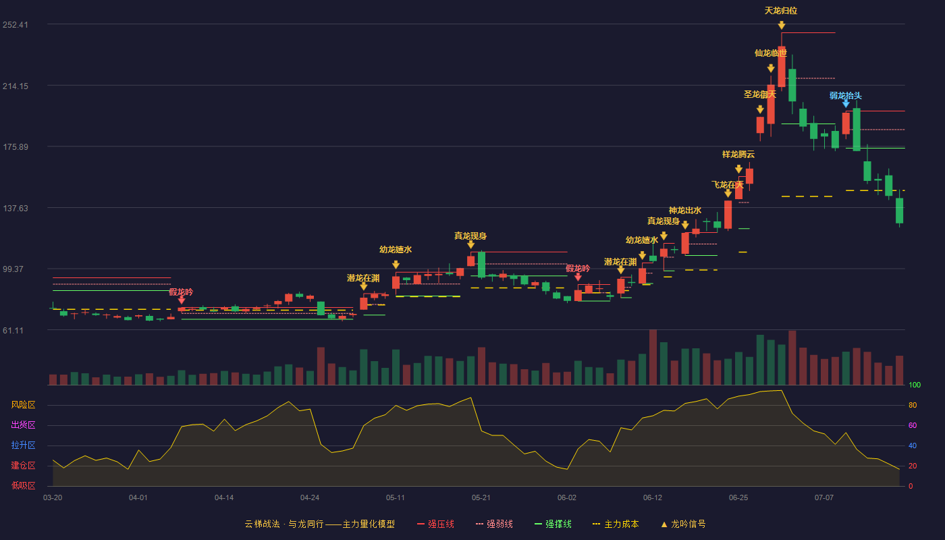Image resolution: width=945 pixels, height=540 pixels.
Task: Select the 祥龙腾云 arrow marker
Action: coord(738,169)
